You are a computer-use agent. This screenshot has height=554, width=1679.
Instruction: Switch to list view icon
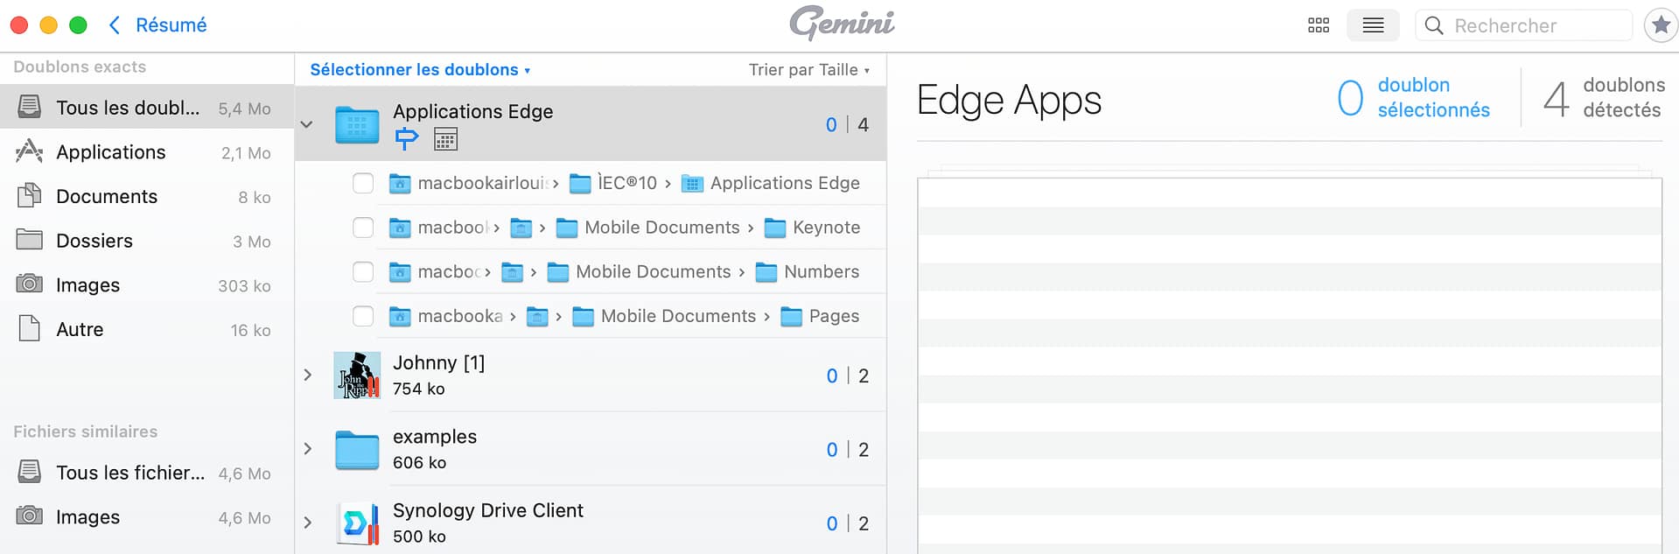[1373, 25]
